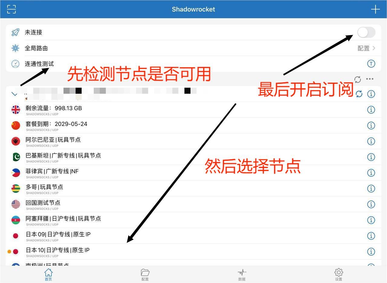This screenshot has width=387, height=283.
Task: Select the 回国测试节点 server
Action: [x=43, y=204]
